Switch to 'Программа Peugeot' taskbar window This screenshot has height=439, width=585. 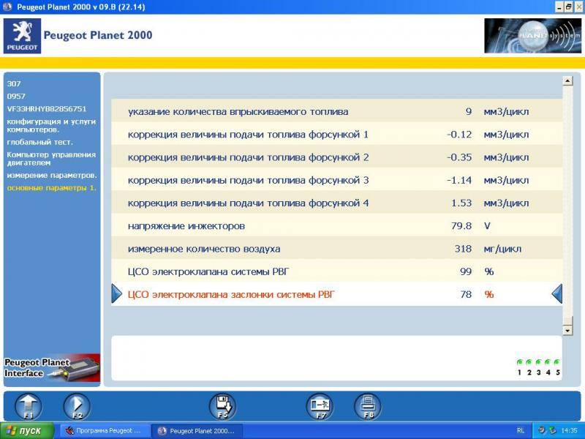[x=104, y=431]
